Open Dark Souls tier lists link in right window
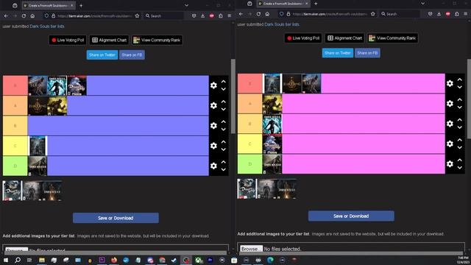The image size is (471, 265). pyautogui.click(x=282, y=24)
